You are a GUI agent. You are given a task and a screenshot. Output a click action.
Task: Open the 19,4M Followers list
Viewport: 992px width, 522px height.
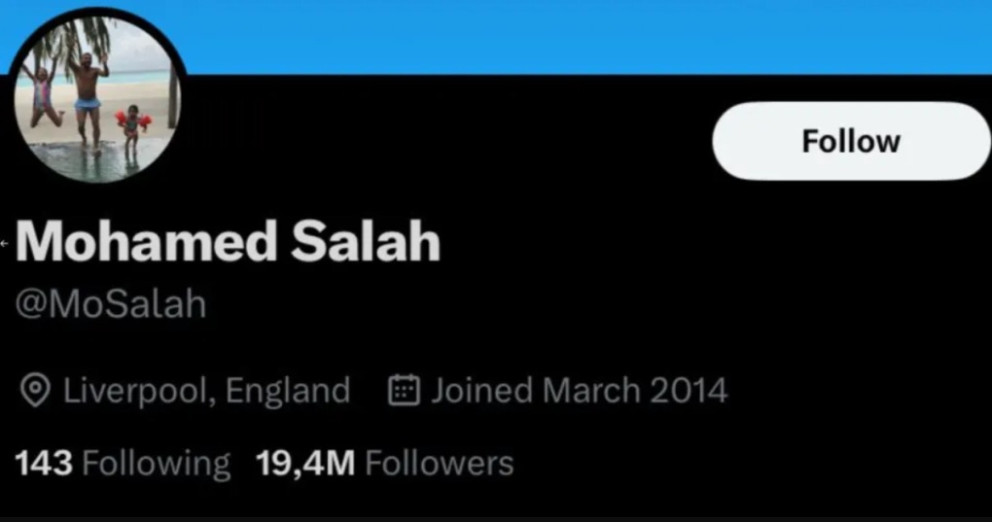click(x=384, y=464)
